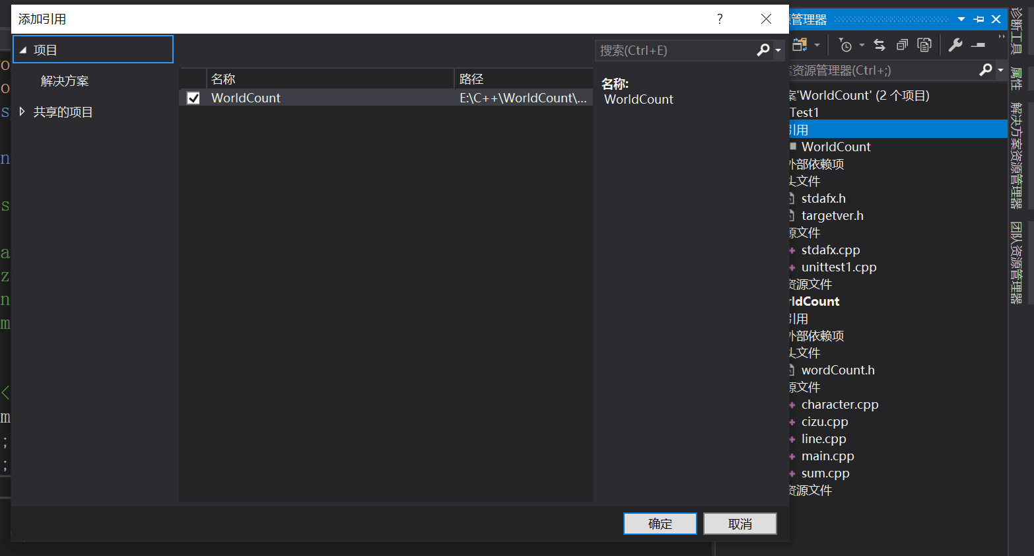Switch to 解决方案资源管理器 side tab

pyautogui.click(x=1017, y=155)
